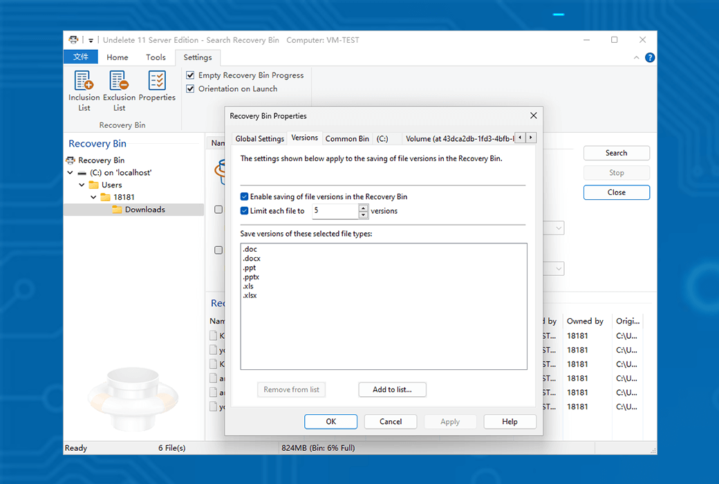This screenshot has width=719, height=484.
Task: Collapse the (C:) on 'localhost' node
Action: click(71, 173)
